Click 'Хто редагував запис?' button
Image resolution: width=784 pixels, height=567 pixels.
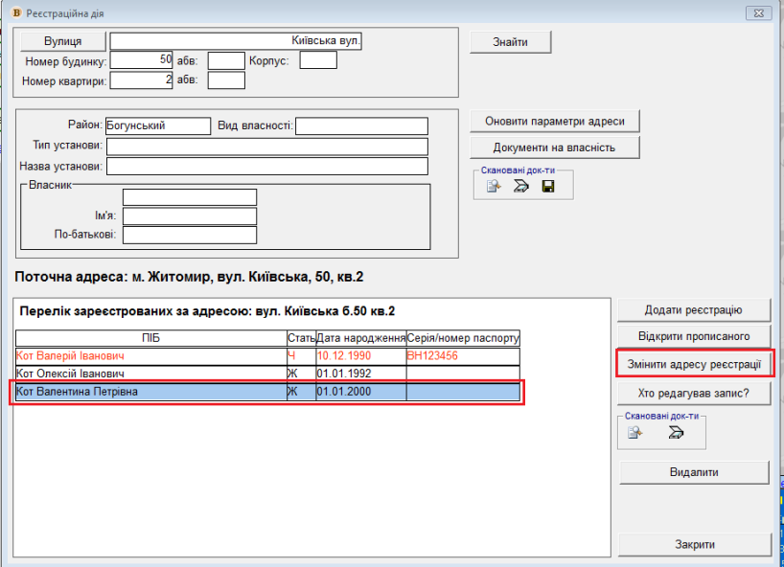693,393
